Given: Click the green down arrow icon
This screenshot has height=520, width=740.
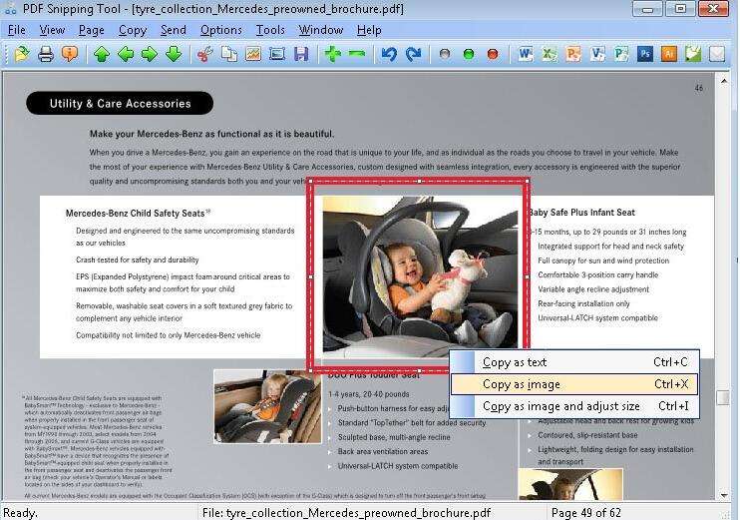Looking at the screenshot, I should (174, 54).
